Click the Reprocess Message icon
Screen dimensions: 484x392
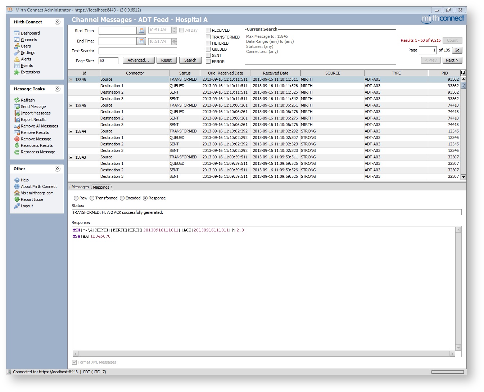[x=17, y=152]
